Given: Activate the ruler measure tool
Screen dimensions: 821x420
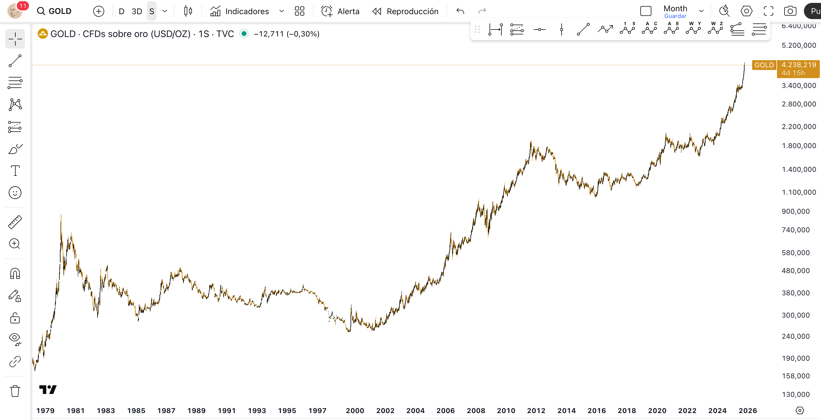Looking at the screenshot, I should 15,222.
